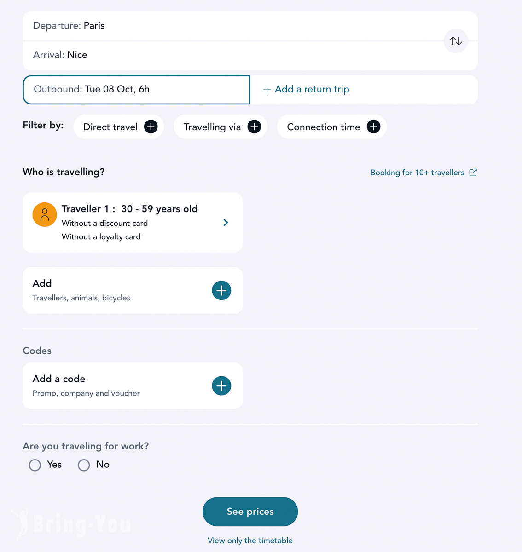Open Booking for 10+ travellers link
The width and height of the screenshot is (522, 552).
(x=417, y=172)
